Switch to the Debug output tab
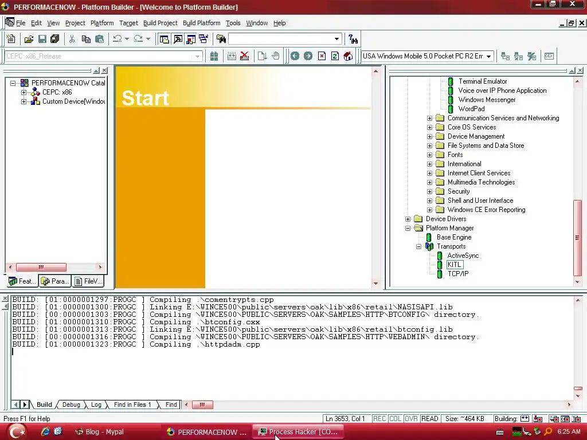Screen dimensions: 587x440 71,404
